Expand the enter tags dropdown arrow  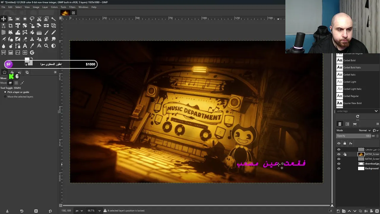pyautogui.click(x=376, y=111)
